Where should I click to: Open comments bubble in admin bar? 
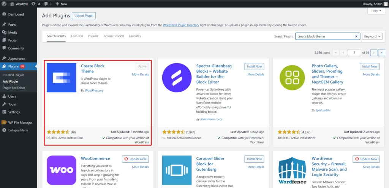click(48, 4)
